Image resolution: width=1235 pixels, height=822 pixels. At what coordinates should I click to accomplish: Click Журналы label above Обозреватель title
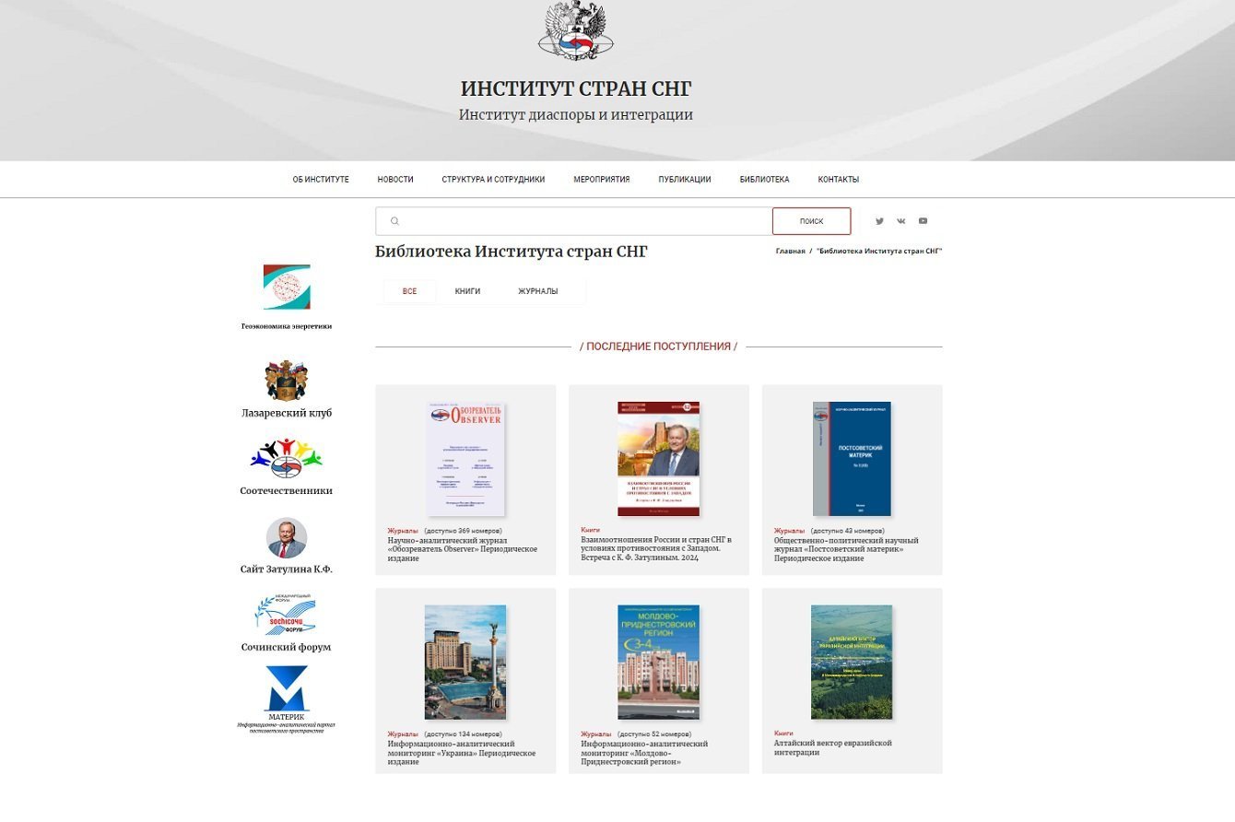click(x=403, y=531)
